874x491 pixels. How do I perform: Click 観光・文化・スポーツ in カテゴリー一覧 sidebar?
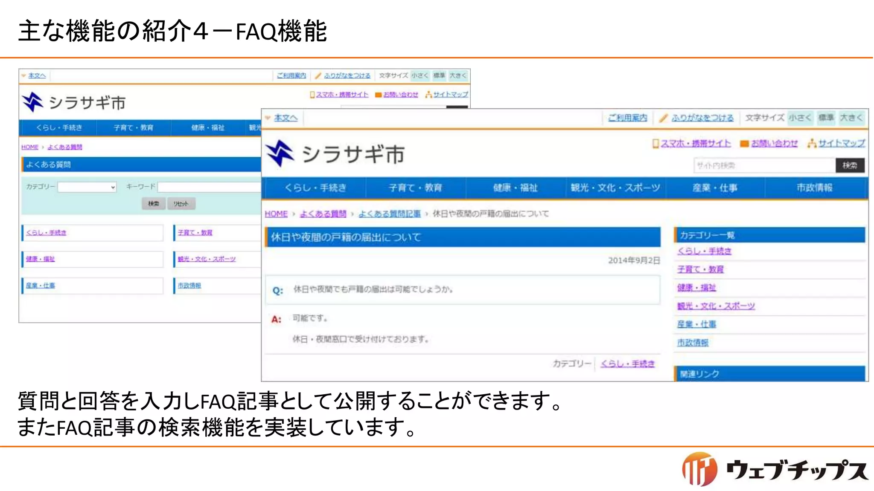coord(716,306)
